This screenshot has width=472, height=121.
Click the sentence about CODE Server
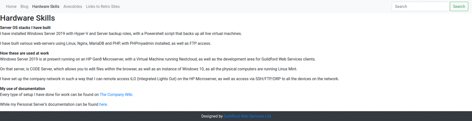tap(148, 69)
